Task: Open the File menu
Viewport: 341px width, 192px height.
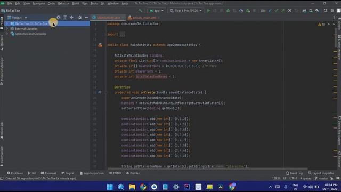Action: click(x=10, y=4)
